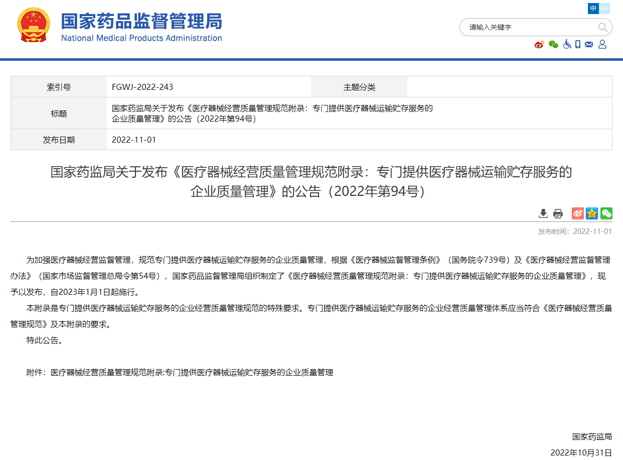The width and height of the screenshot is (623, 460).
Task: Open the 附件 attachment link
Action: 191,373
